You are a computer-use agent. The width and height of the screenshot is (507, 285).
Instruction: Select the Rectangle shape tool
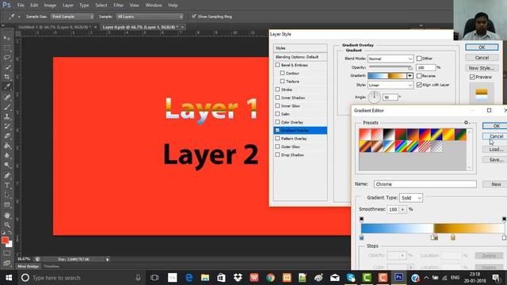[x=7, y=205]
